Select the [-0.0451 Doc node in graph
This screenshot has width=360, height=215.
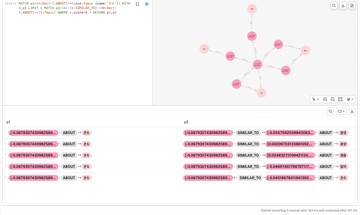pos(236,84)
